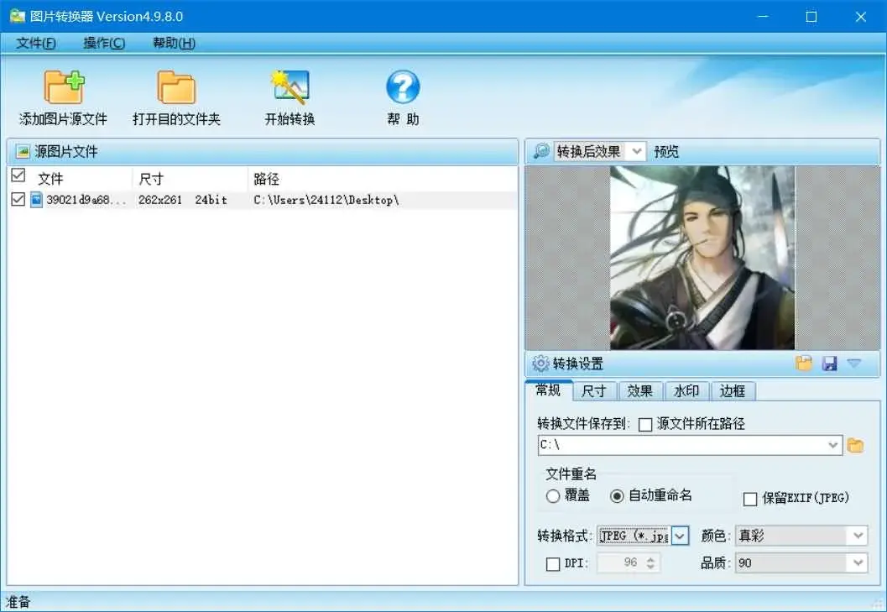Open the 帮助(H) menu
The height and width of the screenshot is (612, 887).
(174, 43)
